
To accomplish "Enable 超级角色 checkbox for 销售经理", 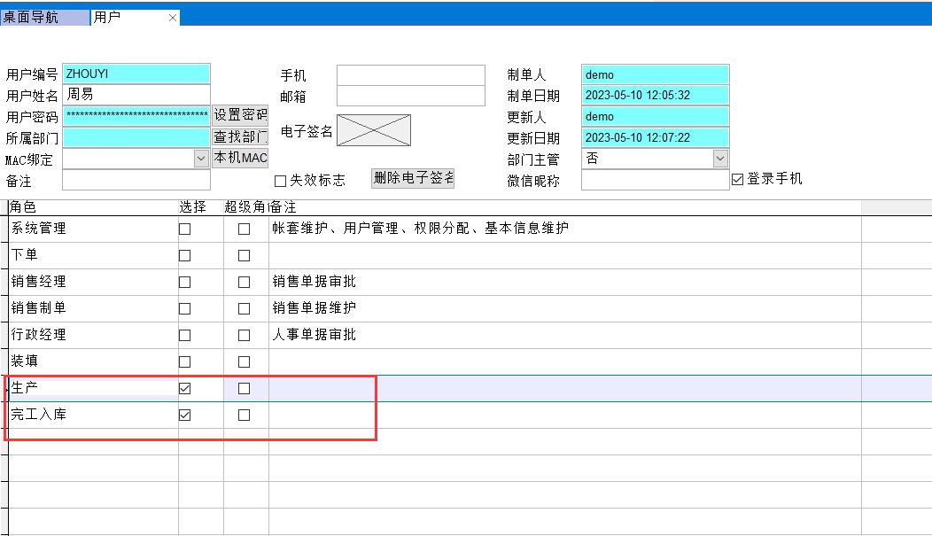I will (x=244, y=282).
